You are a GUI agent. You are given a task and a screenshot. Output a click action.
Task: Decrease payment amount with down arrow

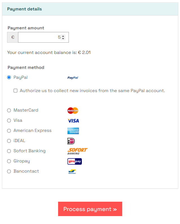pyautogui.click(x=63, y=39)
